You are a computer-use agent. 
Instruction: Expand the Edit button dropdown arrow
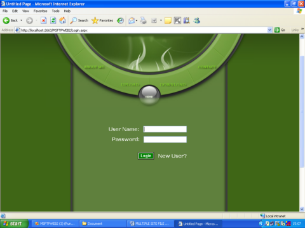[x=161, y=20]
